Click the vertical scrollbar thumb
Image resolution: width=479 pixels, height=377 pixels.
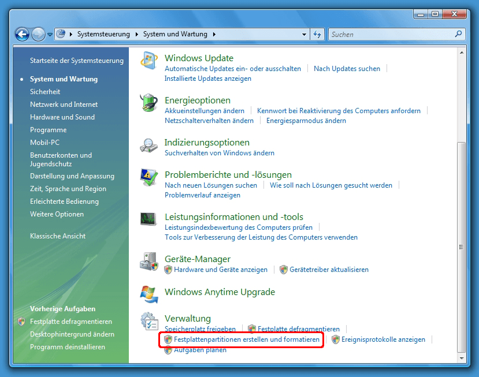461,247
